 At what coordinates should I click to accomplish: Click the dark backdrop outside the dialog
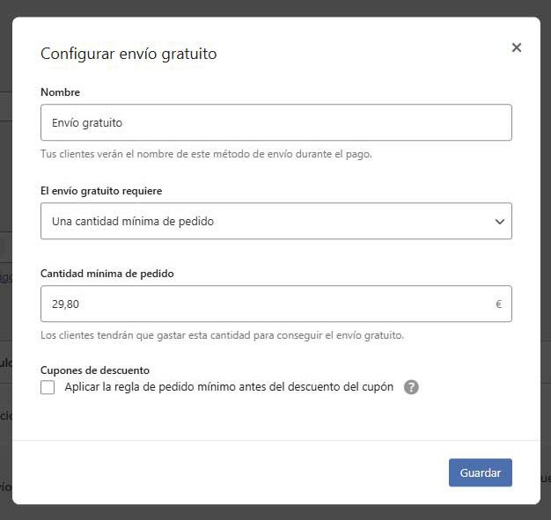point(275,8)
